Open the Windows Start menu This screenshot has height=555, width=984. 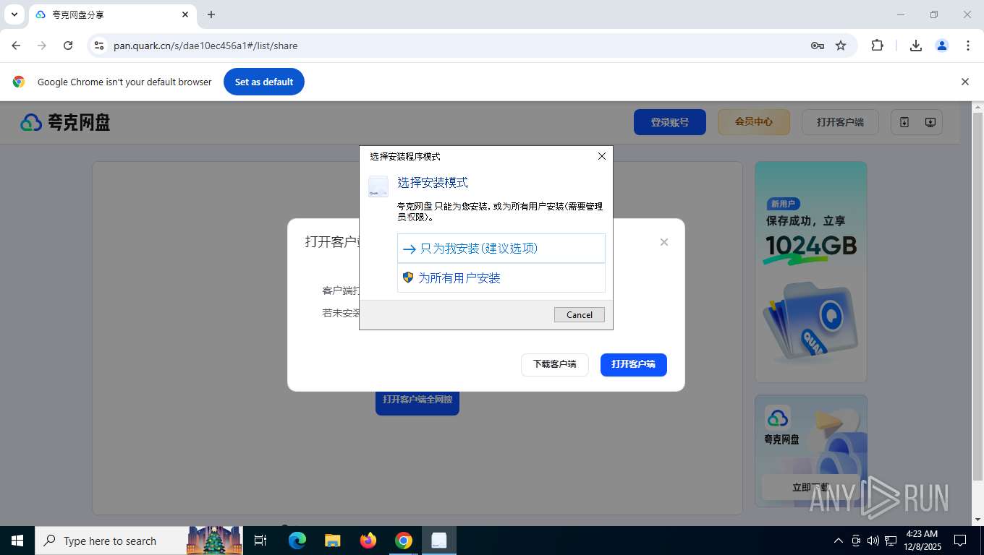pos(17,541)
